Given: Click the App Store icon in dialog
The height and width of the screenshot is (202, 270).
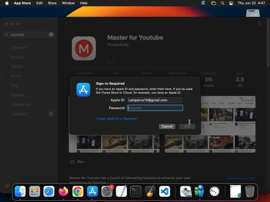Looking at the screenshot, I should 83,90.
